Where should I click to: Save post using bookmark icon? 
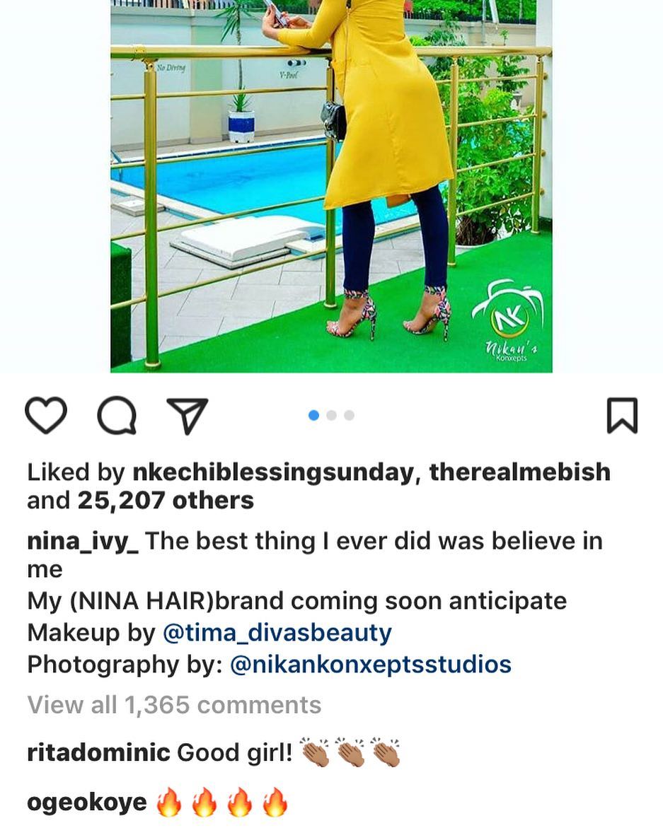click(622, 416)
